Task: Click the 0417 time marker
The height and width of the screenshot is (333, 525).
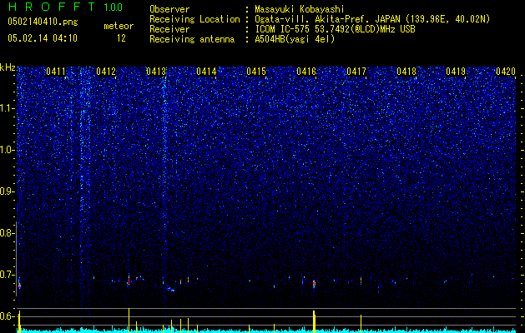Action: point(356,72)
